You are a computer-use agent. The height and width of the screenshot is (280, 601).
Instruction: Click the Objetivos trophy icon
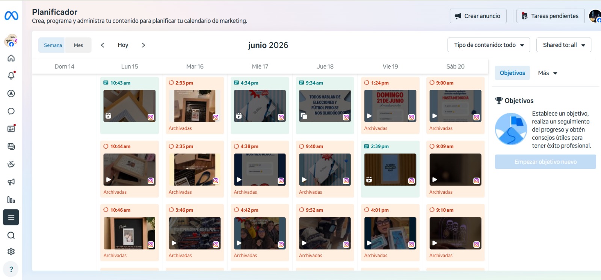499,101
